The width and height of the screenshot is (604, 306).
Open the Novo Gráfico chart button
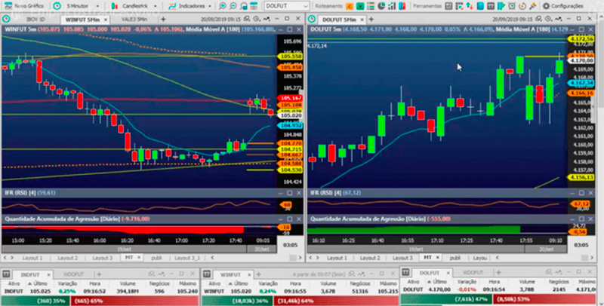(23, 5)
